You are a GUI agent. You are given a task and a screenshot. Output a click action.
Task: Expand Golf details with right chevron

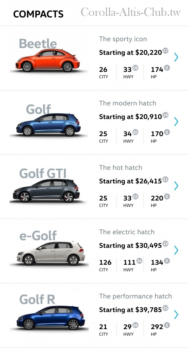(x=176, y=122)
